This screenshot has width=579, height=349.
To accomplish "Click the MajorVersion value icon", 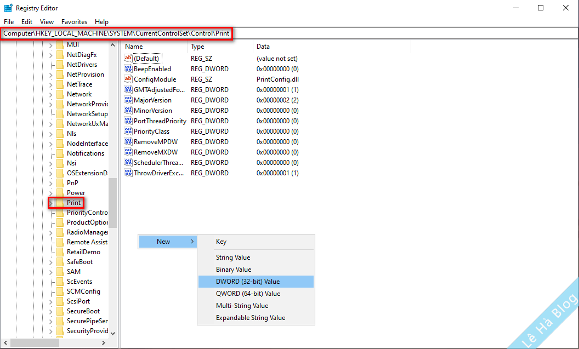I will [129, 100].
